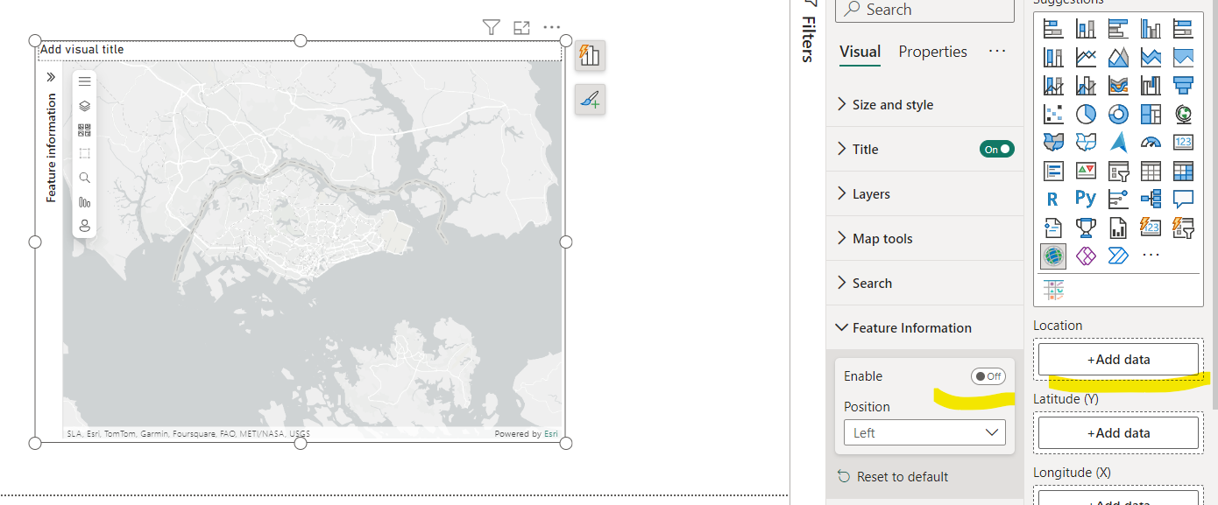Screen dimensions: 1218x505
Task: Click Reset to default
Action: pyautogui.click(x=893, y=476)
